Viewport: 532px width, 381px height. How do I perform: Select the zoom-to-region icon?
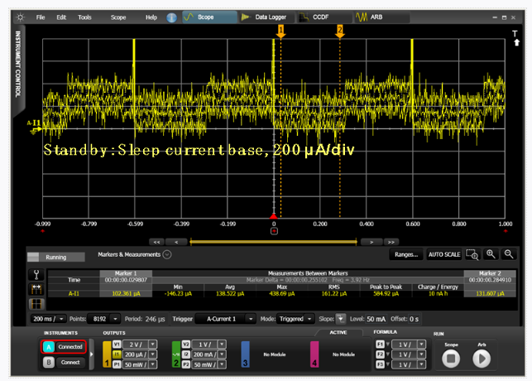pyautogui.click(x=472, y=254)
